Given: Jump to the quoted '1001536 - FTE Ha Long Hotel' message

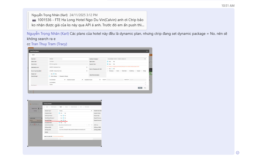Looking at the screenshot, I should coord(87,20).
